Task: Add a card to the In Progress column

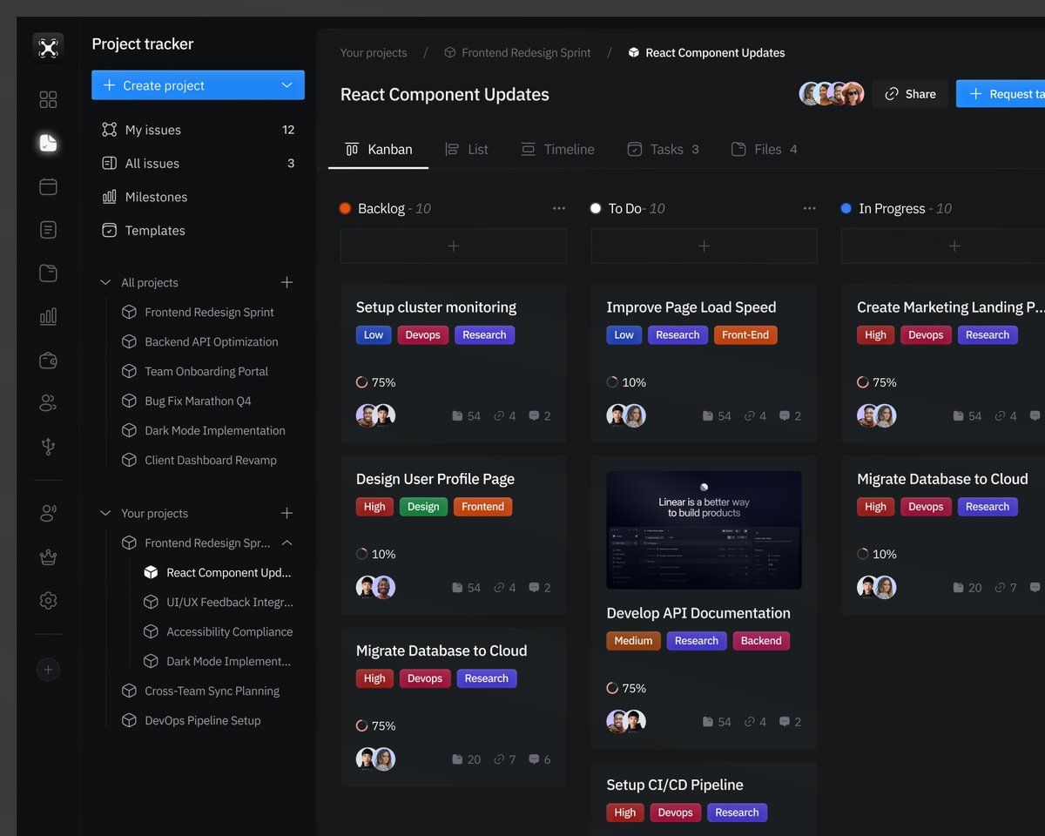Action: [943, 246]
